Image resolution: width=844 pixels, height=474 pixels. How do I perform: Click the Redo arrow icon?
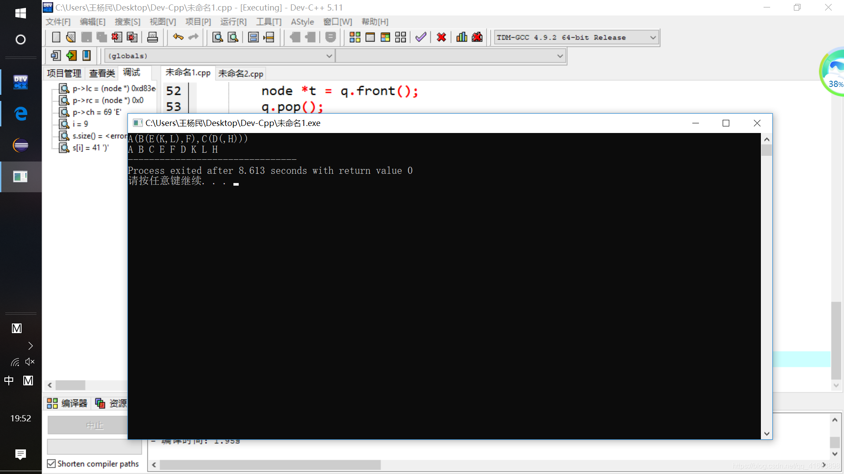pyautogui.click(x=193, y=37)
